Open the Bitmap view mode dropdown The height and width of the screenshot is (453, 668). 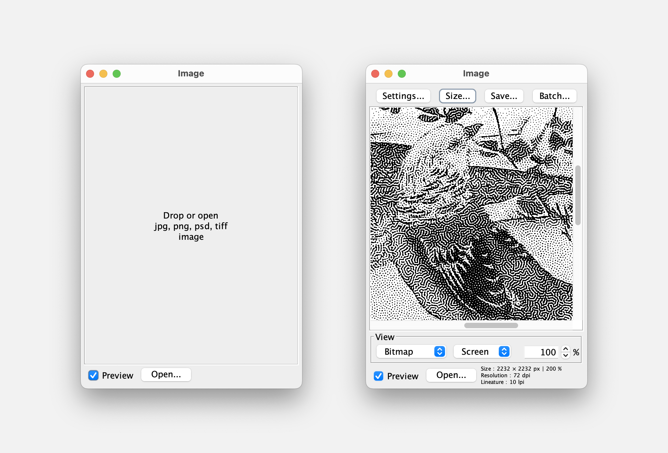coord(411,351)
